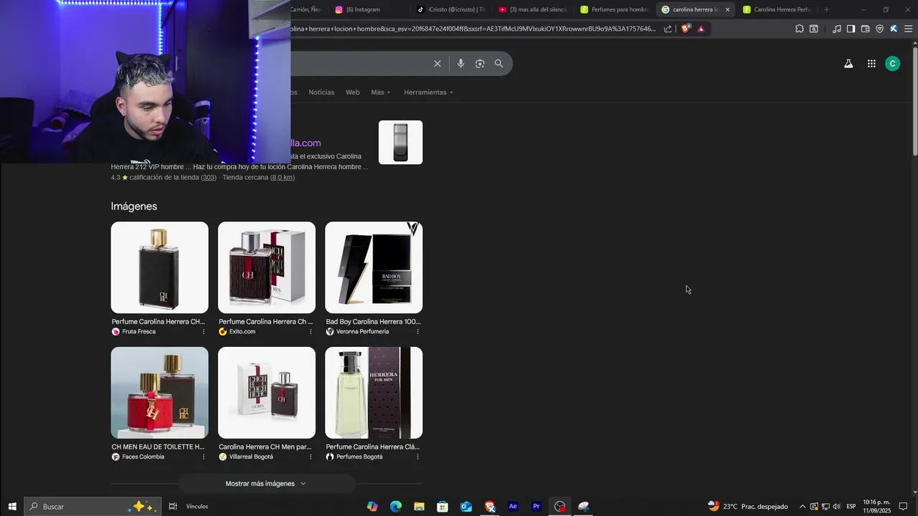Open Microsoft Edge from the taskbar

(396, 507)
